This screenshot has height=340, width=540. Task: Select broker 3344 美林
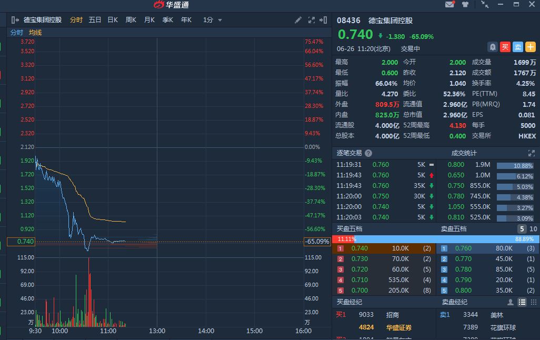483,315
